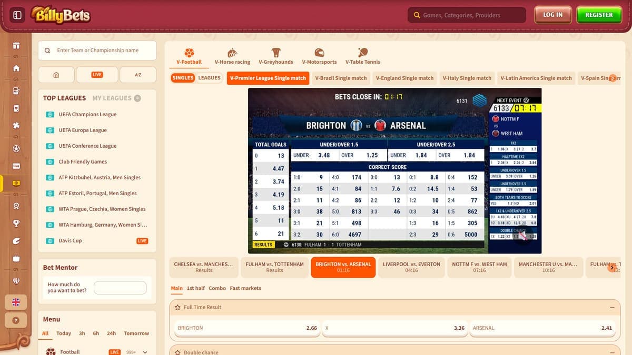Image resolution: width=632 pixels, height=355 pixels.
Task: Open the clover icon in sidebar
Action: click(16, 126)
